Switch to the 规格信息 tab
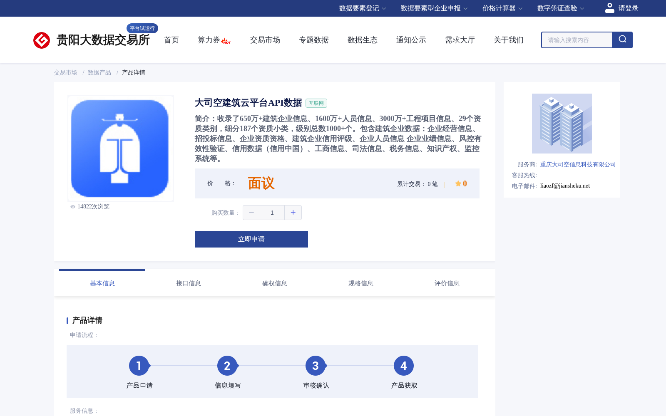 coord(361,283)
